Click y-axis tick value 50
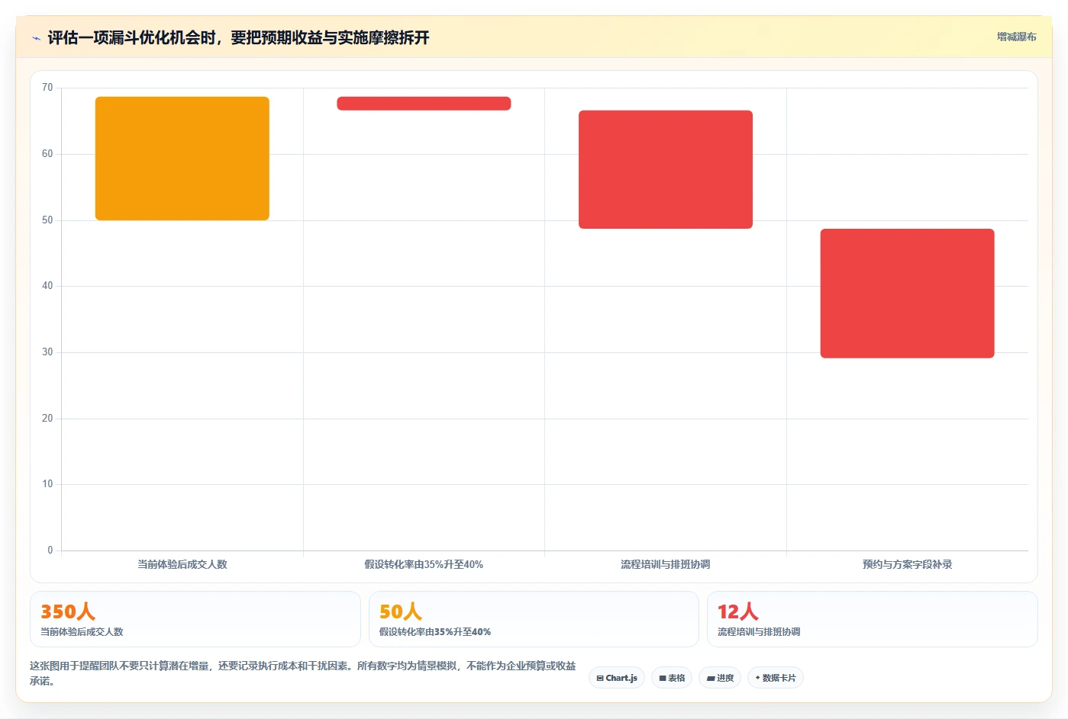 tap(47, 220)
